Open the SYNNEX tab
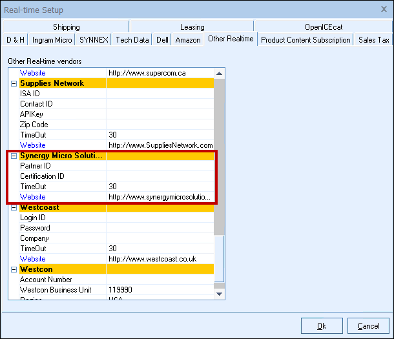Screen dimensions: 394x339 94,40
